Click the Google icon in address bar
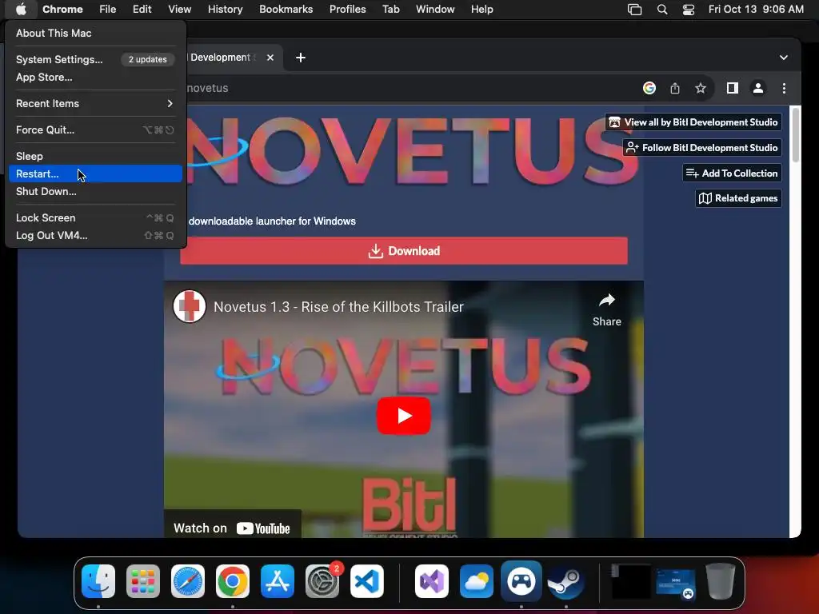 point(649,88)
